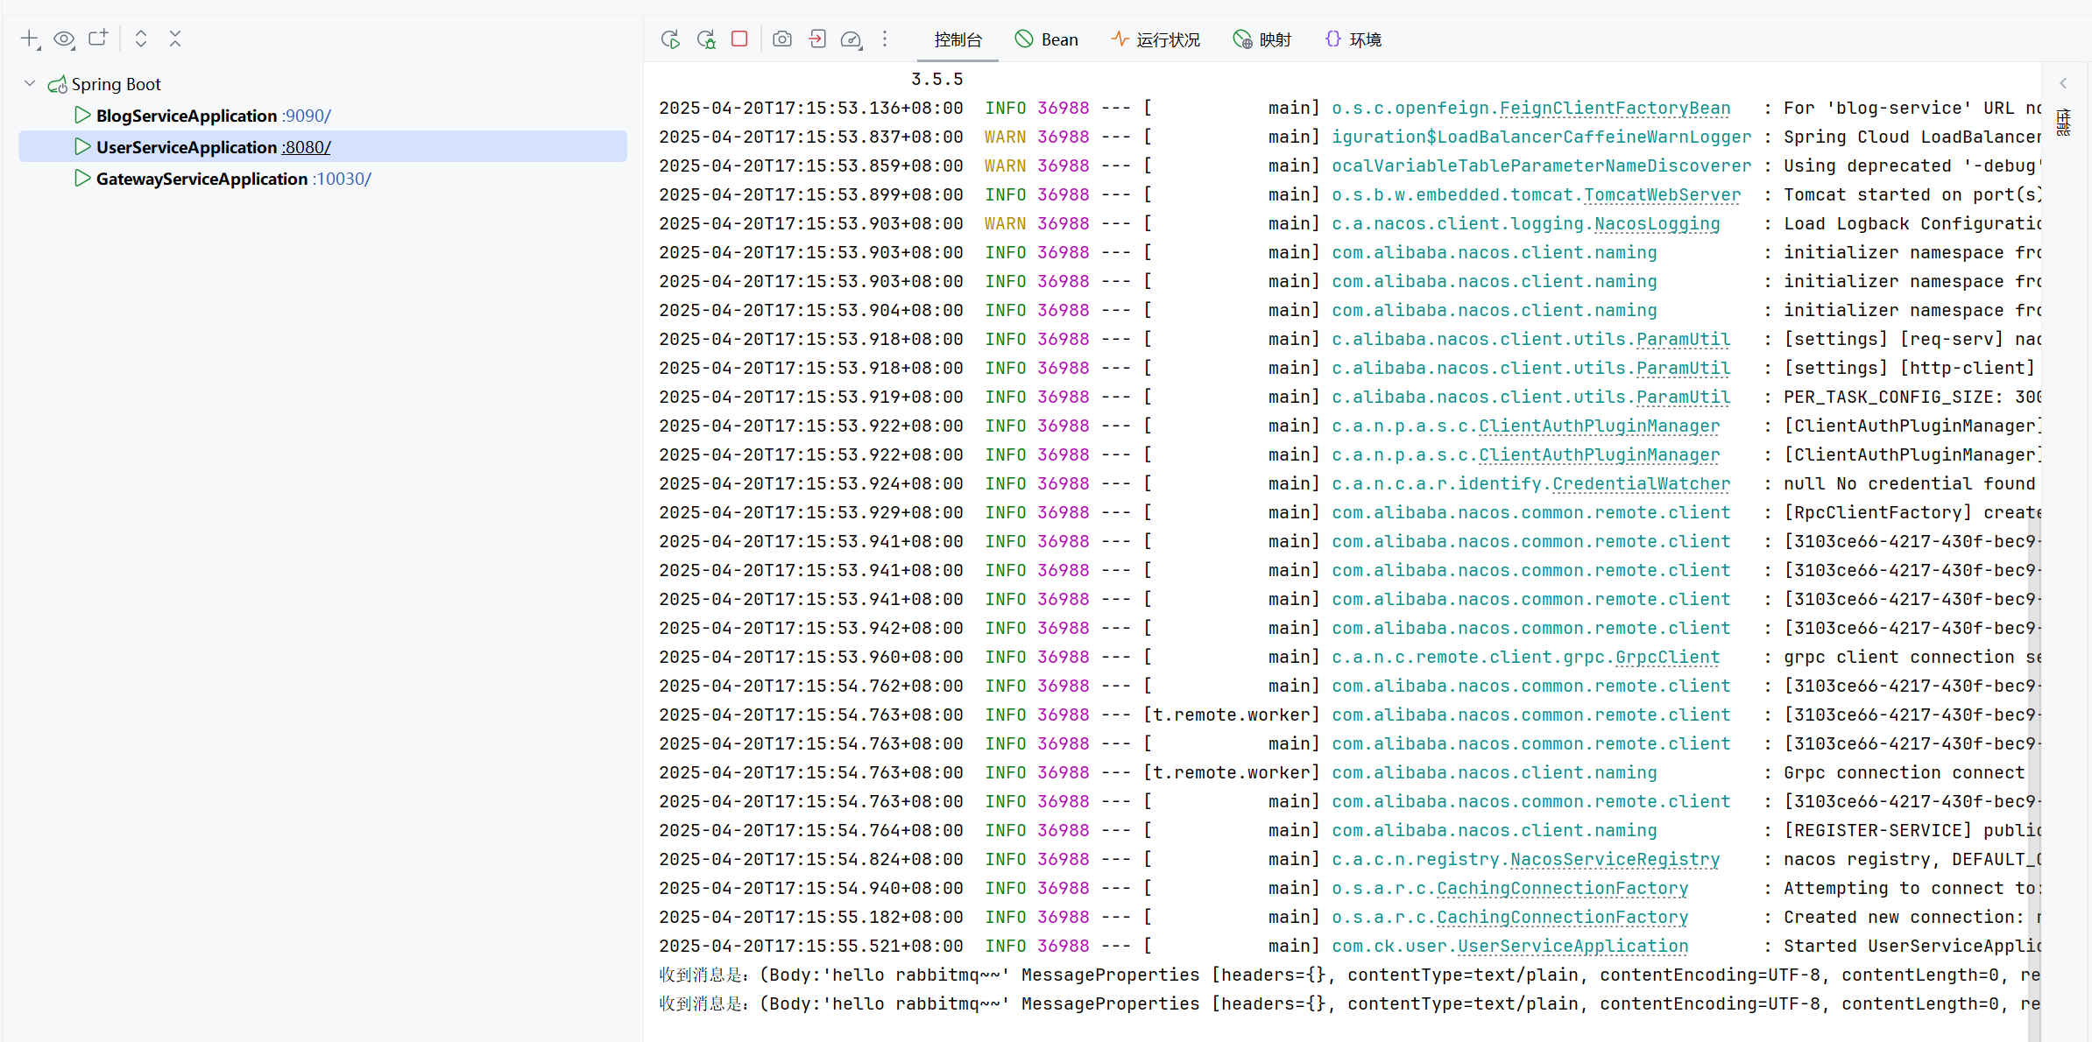Click the FeignClientFactoryBean class link
This screenshot has height=1042, width=2092.
(x=1615, y=109)
